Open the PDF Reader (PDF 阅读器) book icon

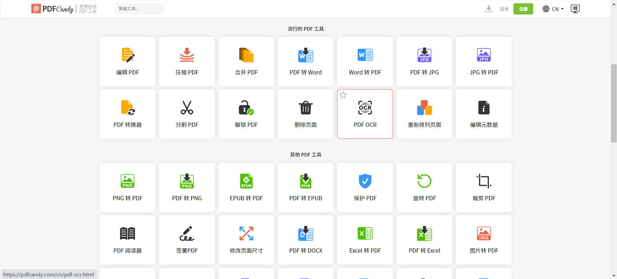(127, 234)
